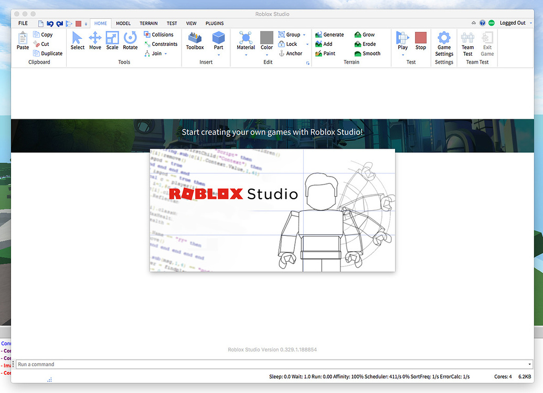Start a Team Test session
The width and height of the screenshot is (543, 393).
click(x=467, y=44)
